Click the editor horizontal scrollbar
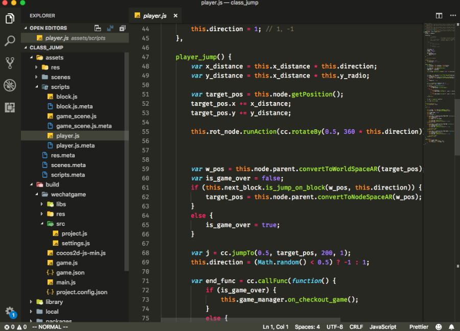The height and width of the screenshot is (331, 460). (251, 320)
